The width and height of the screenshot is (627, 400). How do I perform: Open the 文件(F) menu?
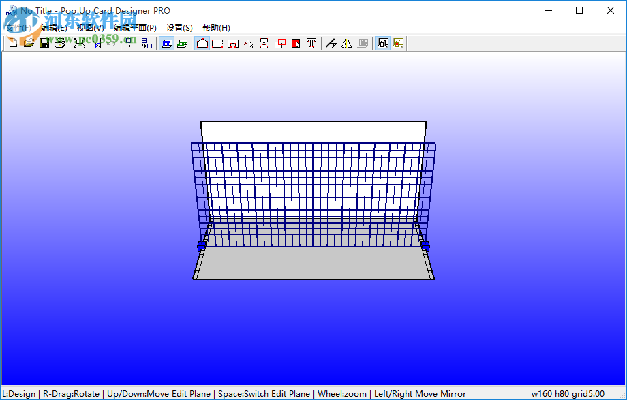18,28
